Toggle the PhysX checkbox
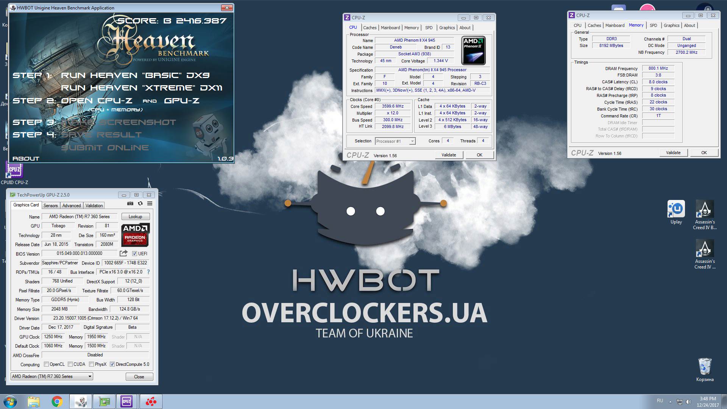The width and height of the screenshot is (727, 409). click(x=92, y=364)
